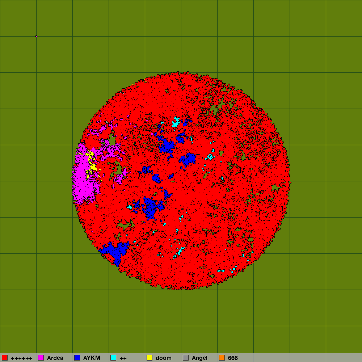Viewport: 362px width, 362px height.
Task: Select the '++' legend label
Action: click(123, 358)
